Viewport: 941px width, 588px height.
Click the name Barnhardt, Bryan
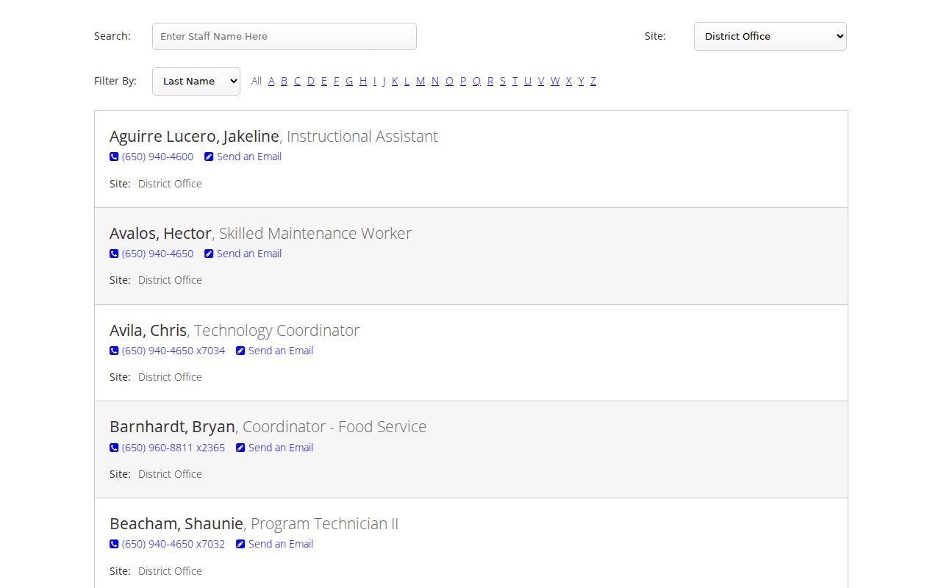pos(172,427)
